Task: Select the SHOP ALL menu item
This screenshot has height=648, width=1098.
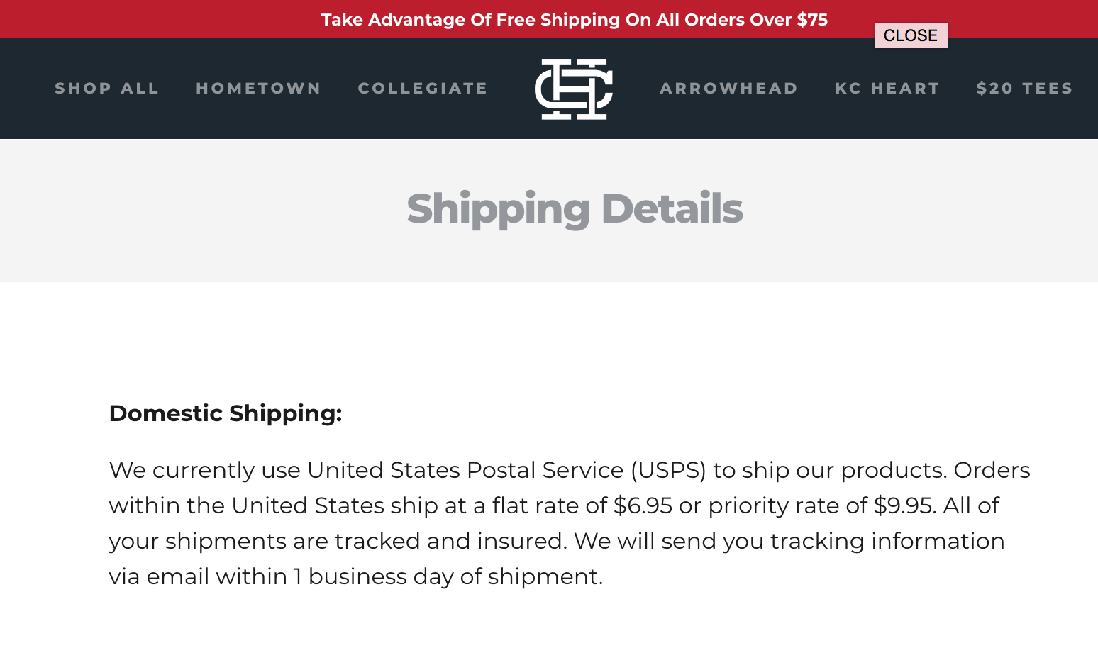Action: click(x=107, y=88)
